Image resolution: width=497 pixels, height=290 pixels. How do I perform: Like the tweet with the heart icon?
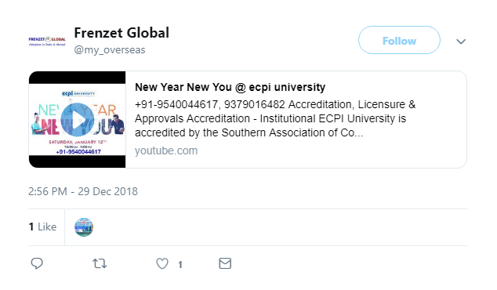tap(162, 263)
